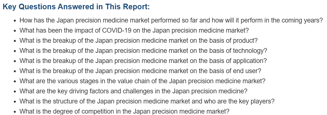Click the bullet point before the first question
Image resolution: width=327 pixels, height=115 pixels.
pos(15,21)
